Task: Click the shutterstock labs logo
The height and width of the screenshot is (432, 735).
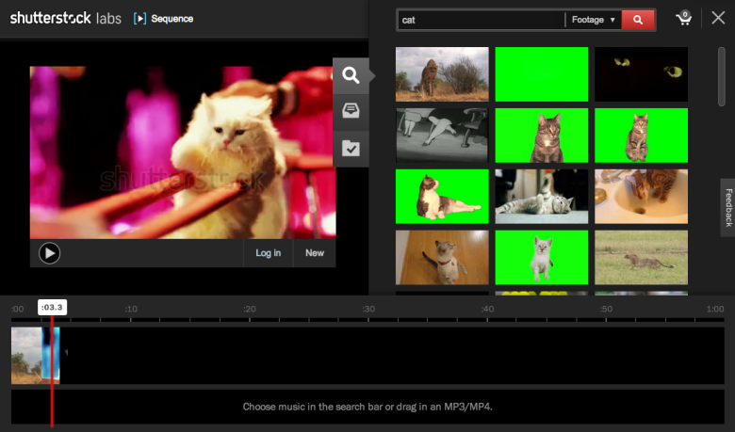Action: click(x=65, y=18)
